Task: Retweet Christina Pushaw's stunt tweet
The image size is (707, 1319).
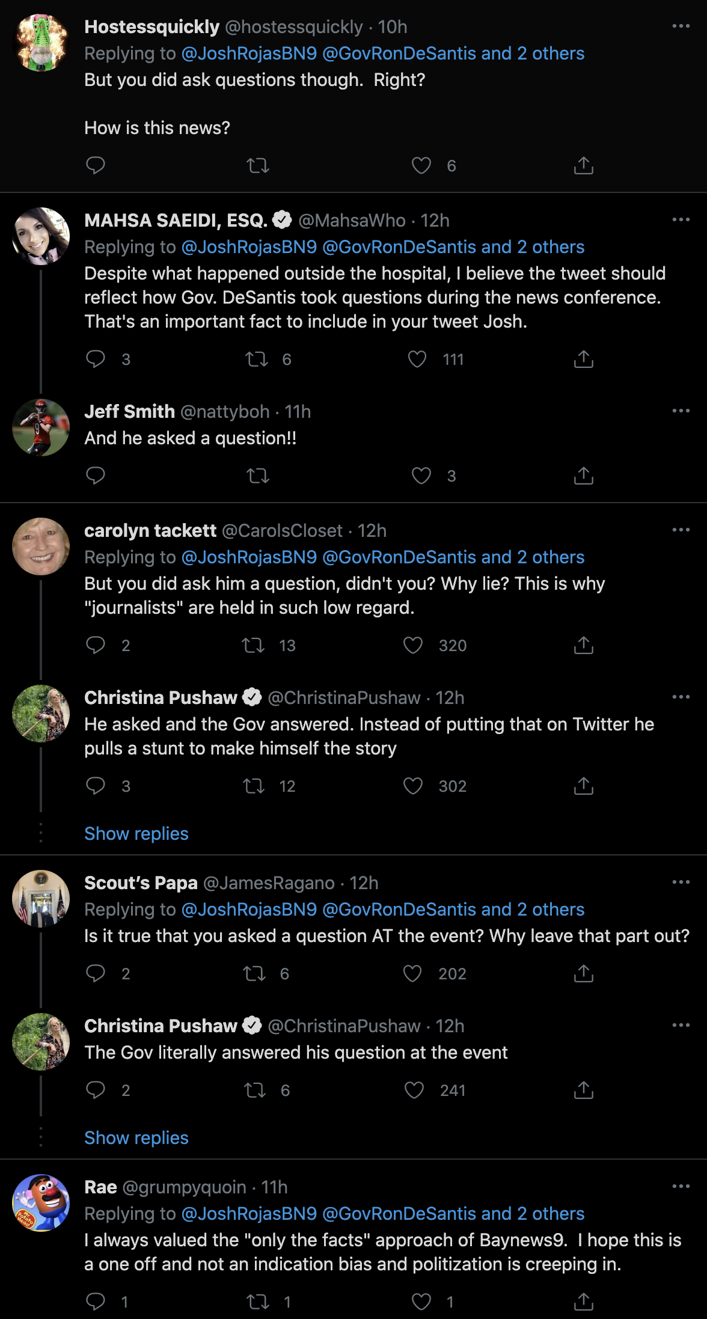Action: 254,786
